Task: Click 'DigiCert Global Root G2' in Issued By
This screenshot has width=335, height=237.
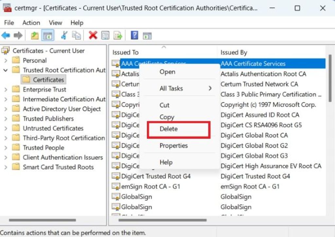Action: pos(254,145)
